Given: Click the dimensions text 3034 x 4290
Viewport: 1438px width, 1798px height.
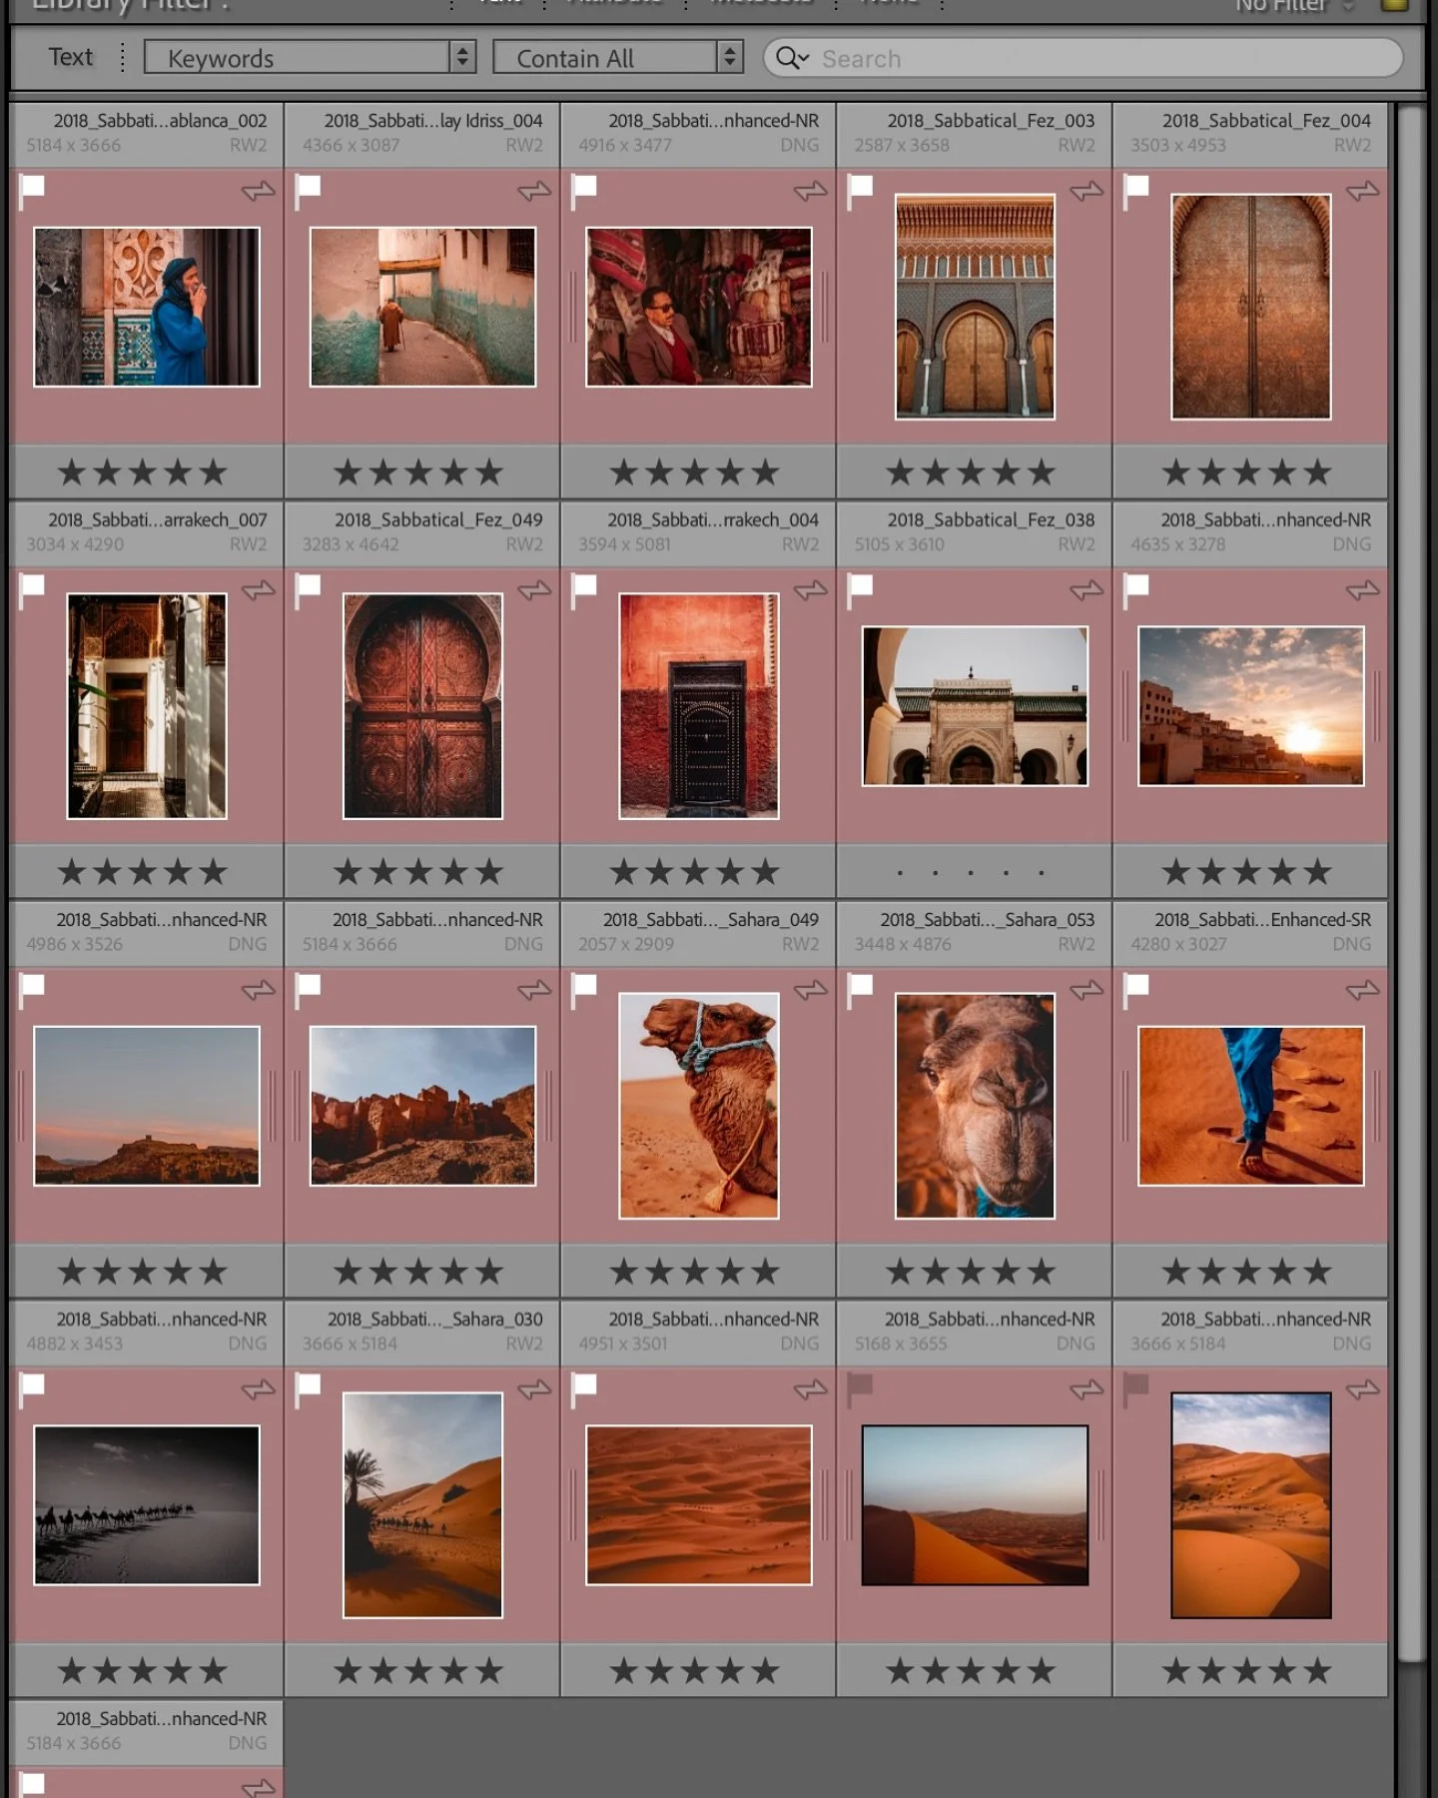Looking at the screenshot, I should tap(76, 544).
